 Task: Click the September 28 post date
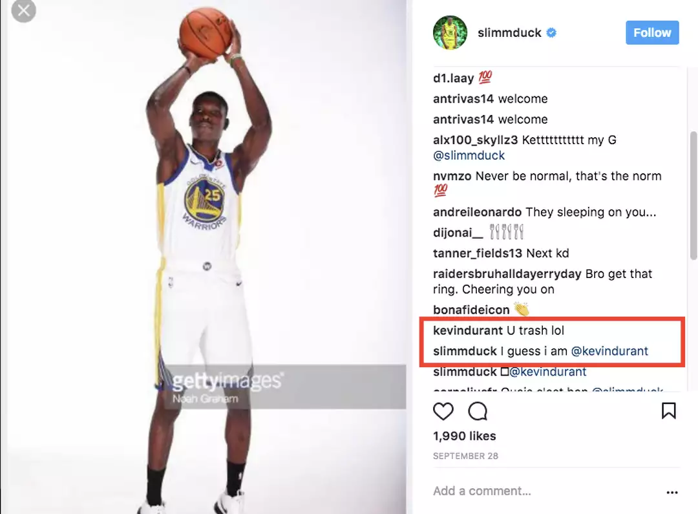pyautogui.click(x=465, y=456)
